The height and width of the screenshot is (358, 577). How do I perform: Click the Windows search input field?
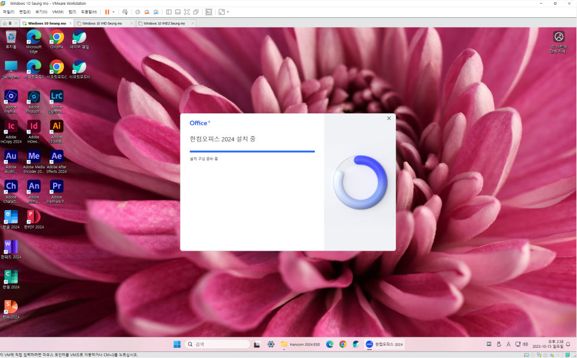[218, 344]
